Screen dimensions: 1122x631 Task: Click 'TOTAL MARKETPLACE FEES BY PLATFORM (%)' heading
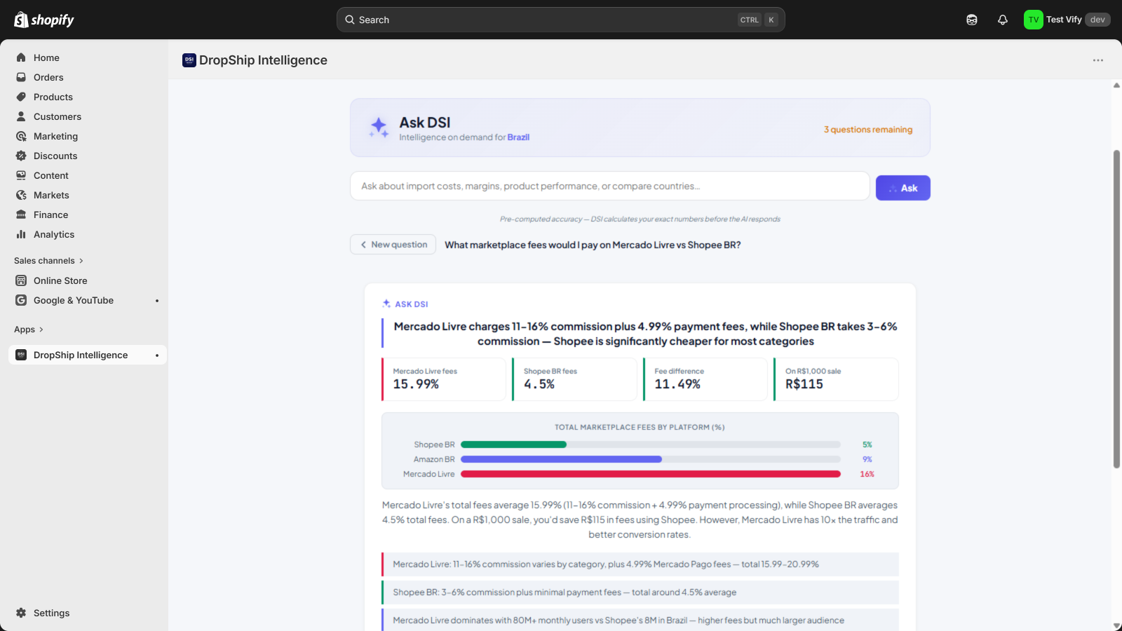pos(640,427)
